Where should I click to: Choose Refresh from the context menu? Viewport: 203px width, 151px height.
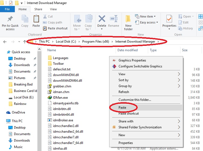click(x=146, y=92)
